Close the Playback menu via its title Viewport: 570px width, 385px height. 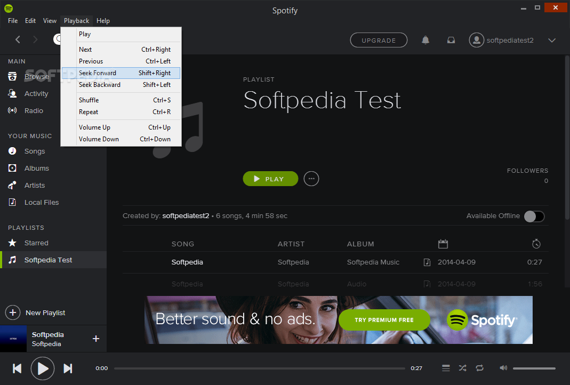(x=76, y=21)
